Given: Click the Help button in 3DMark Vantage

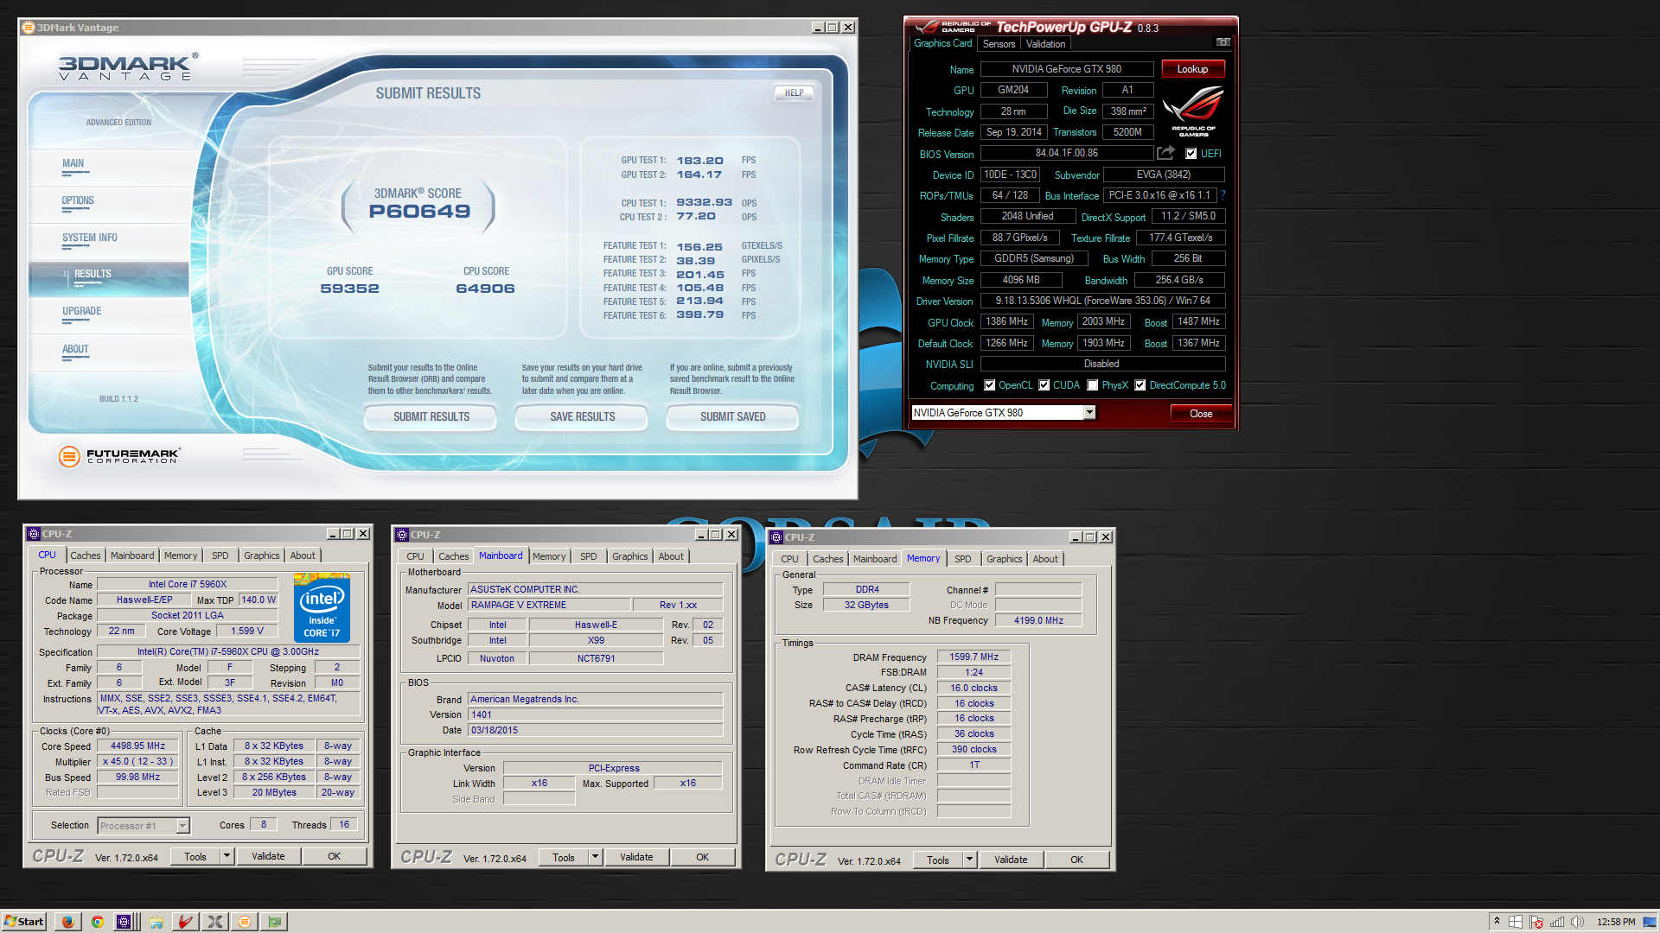Looking at the screenshot, I should [794, 93].
